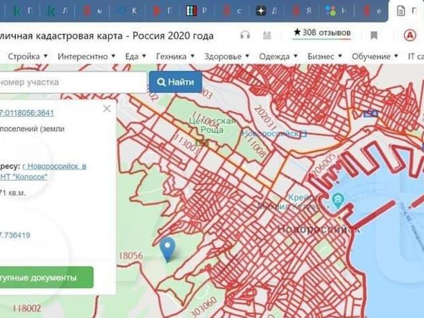Viewport: 424px width, 318px height.
Task: Expand the Обучение menu
Action: [x=375, y=56]
